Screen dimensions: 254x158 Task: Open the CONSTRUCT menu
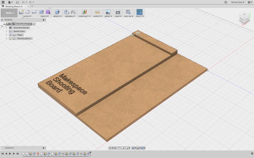pos(84,16)
